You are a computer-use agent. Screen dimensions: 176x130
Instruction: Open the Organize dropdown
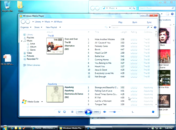[26, 27]
